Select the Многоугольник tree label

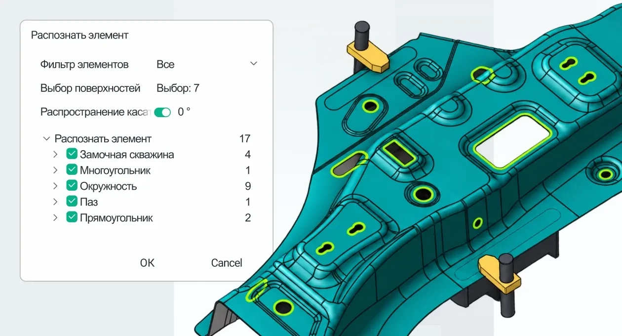(116, 170)
